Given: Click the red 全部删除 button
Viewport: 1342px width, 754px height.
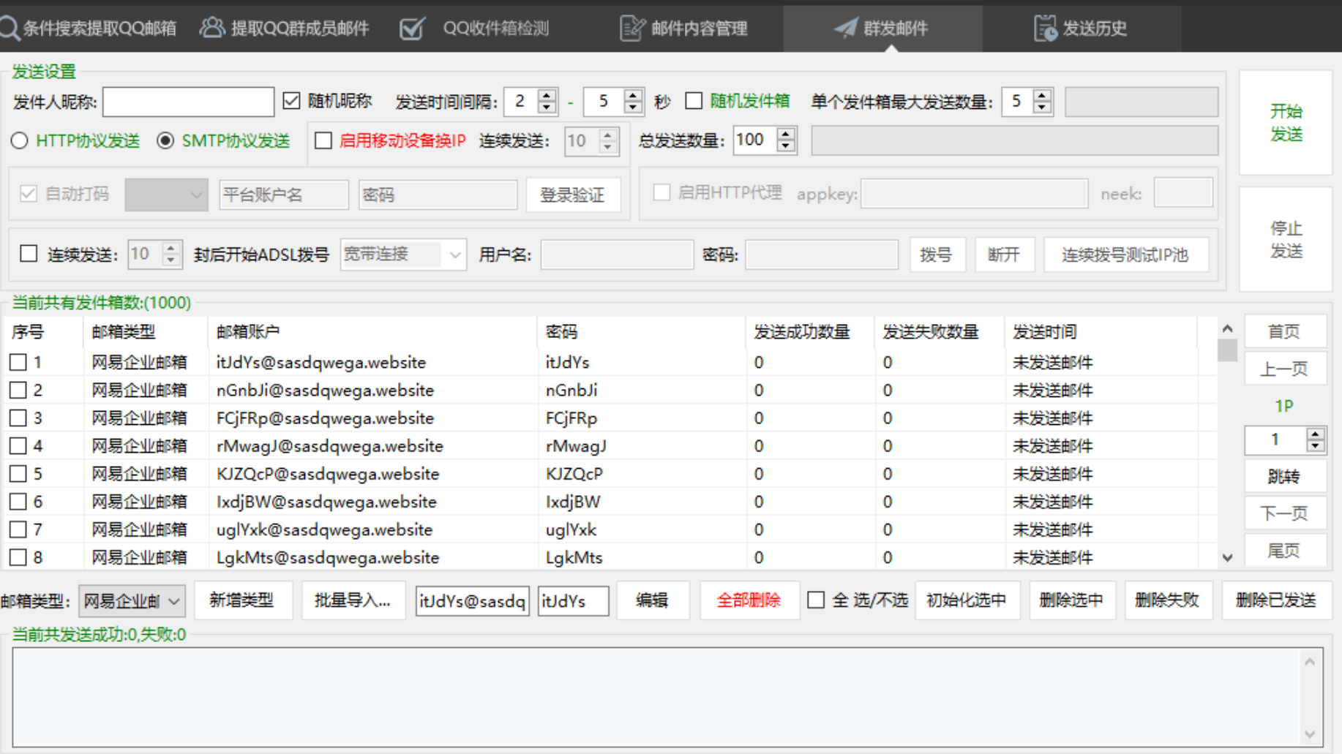Looking at the screenshot, I should pos(748,600).
